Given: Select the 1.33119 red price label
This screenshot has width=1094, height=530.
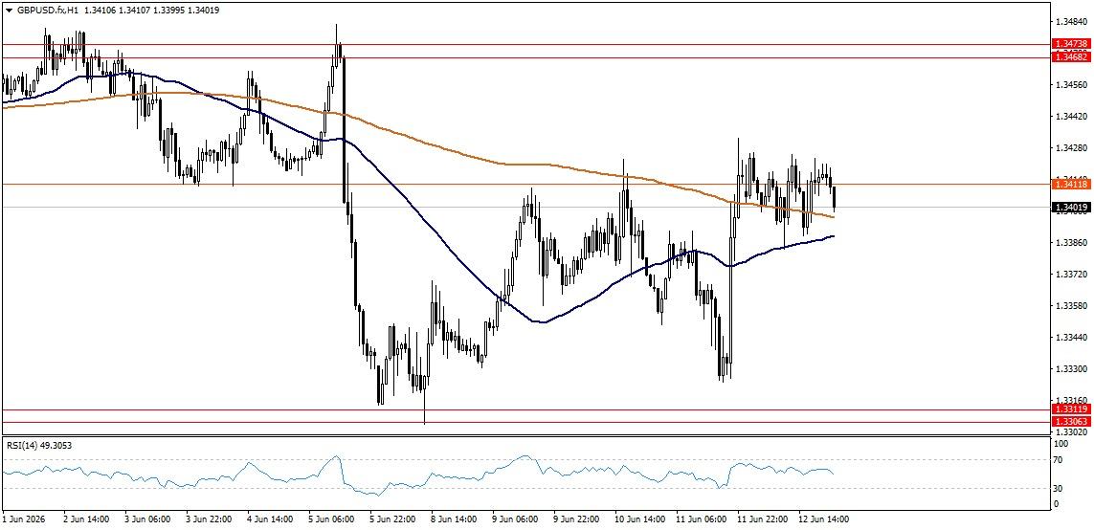Looking at the screenshot, I should (x=1072, y=410).
